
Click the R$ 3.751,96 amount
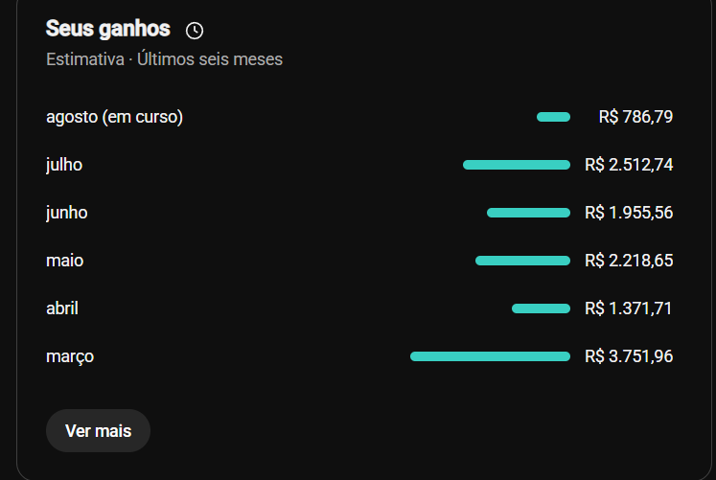tap(629, 356)
